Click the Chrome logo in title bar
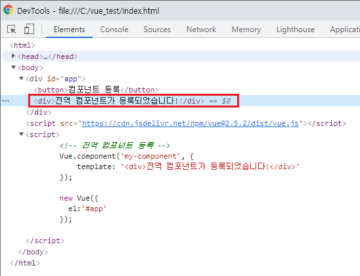Image resolution: width=360 pixels, height=276 pixels. point(9,10)
